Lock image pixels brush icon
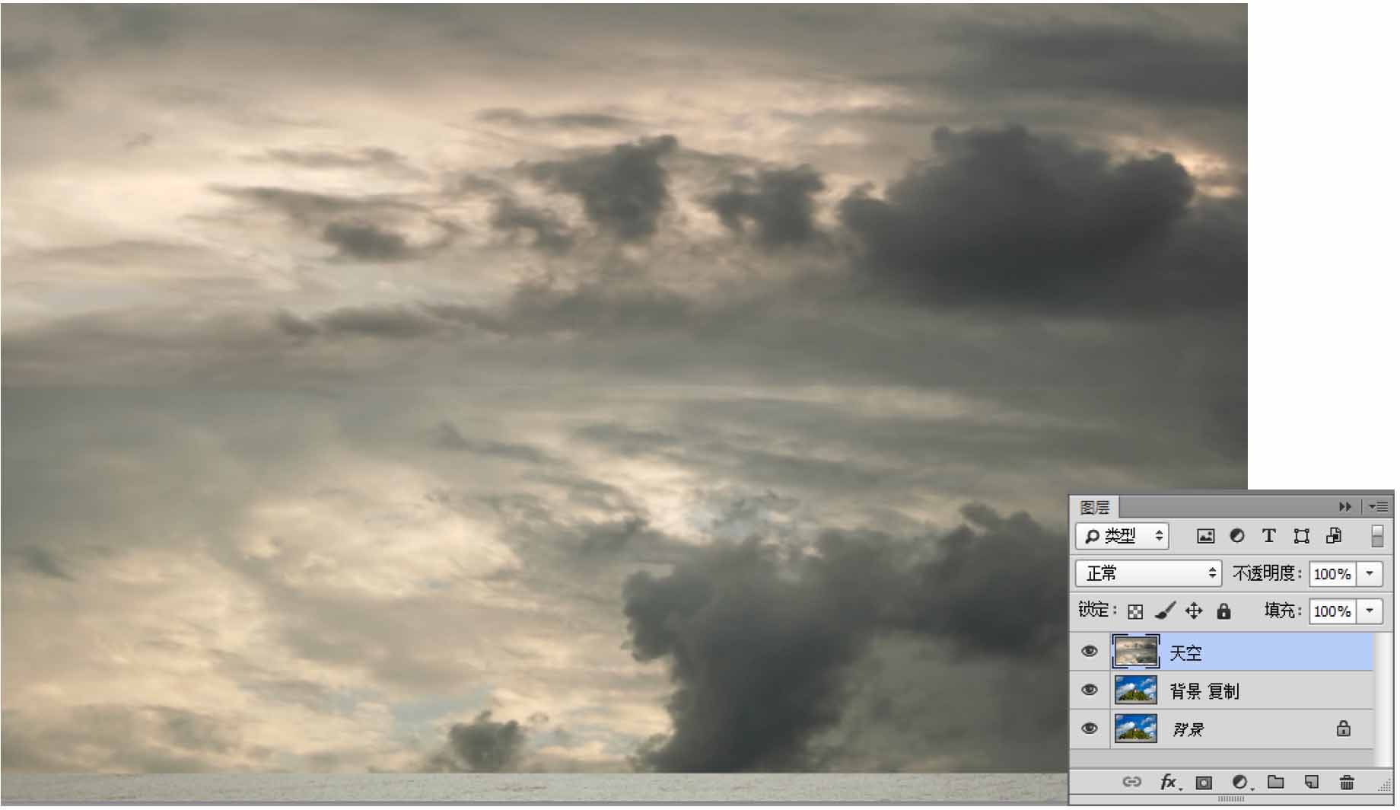The height and width of the screenshot is (810, 1400). point(1165,611)
